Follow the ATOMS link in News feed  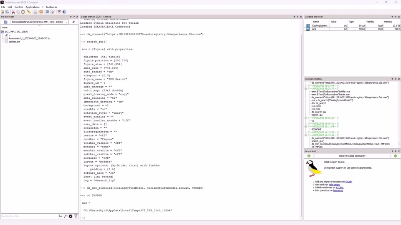(340, 188)
